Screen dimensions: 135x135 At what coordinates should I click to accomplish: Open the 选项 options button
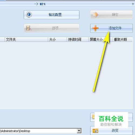pos(52,28)
